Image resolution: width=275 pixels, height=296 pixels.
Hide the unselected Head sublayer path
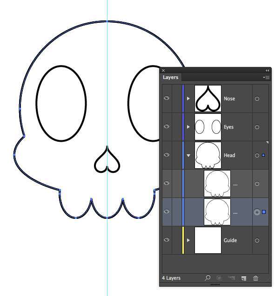click(x=167, y=183)
